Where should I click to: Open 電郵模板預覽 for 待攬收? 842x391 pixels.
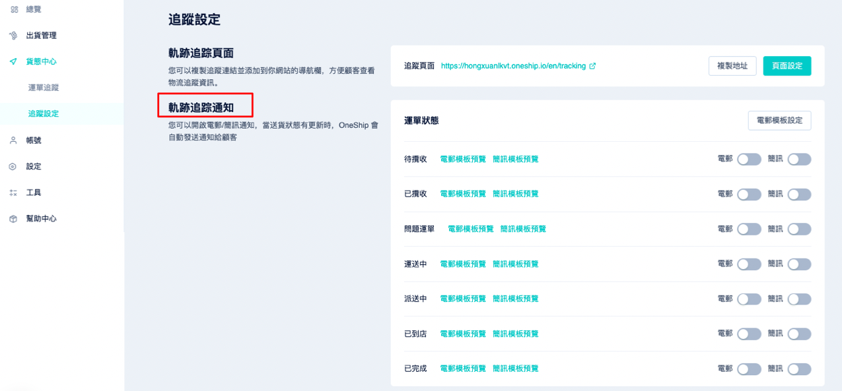[463, 159]
